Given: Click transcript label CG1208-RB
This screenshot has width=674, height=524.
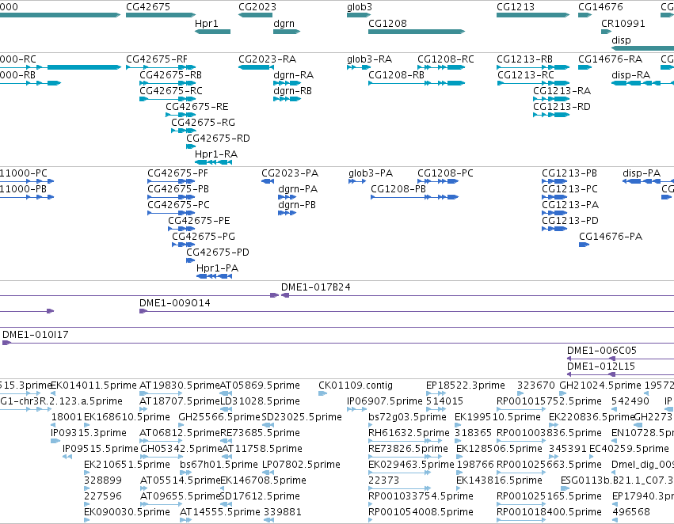Looking at the screenshot, I should coord(396,74).
